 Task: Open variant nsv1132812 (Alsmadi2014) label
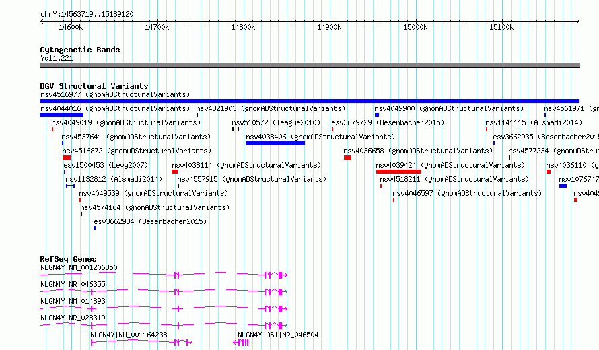click(114, 179)
